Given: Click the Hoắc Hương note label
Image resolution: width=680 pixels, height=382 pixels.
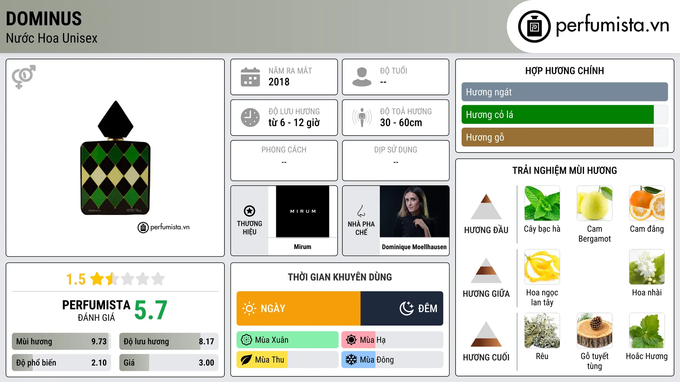Looking at the screenshot, I should coord(647,356).
